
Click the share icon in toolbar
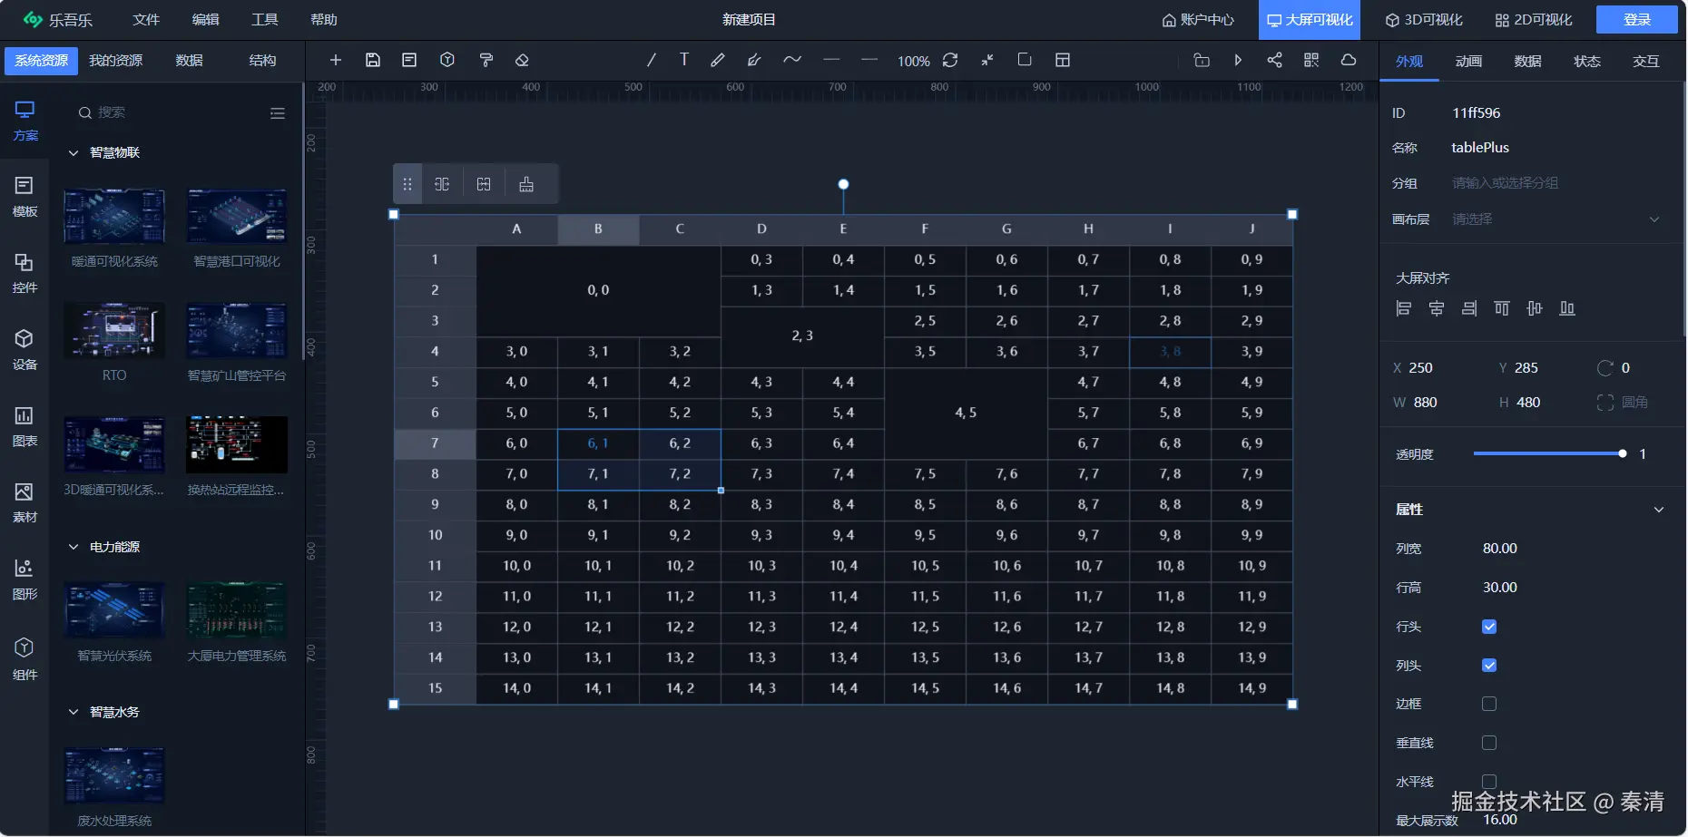coord(1274,60)
